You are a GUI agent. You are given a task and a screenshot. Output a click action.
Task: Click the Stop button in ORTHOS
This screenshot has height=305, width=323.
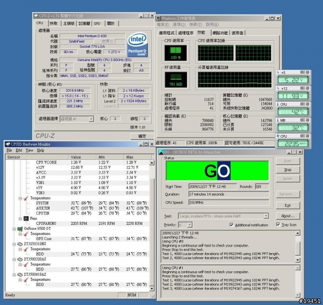tap(288, 170)
